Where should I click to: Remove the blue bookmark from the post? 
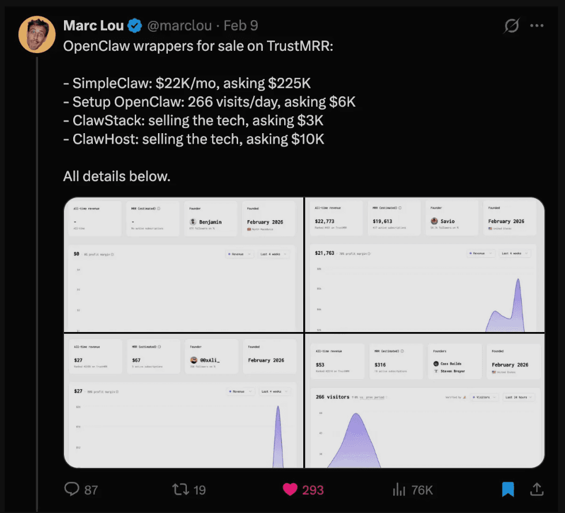(507, 489)
